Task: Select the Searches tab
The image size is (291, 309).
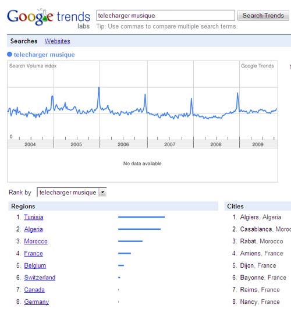Action: click(24, 41)
